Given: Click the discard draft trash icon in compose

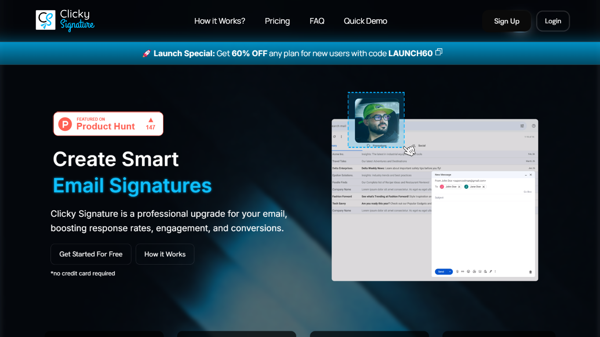Looking at the screenshot, I should click(531, 272).
